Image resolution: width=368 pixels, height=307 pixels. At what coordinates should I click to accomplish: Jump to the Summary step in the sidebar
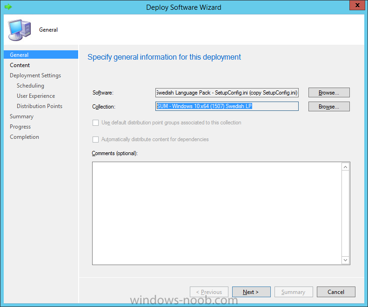21,116
